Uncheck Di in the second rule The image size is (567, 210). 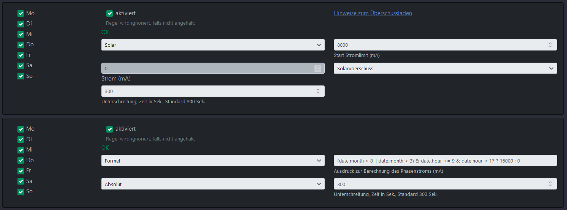click(x=21, y=139)
